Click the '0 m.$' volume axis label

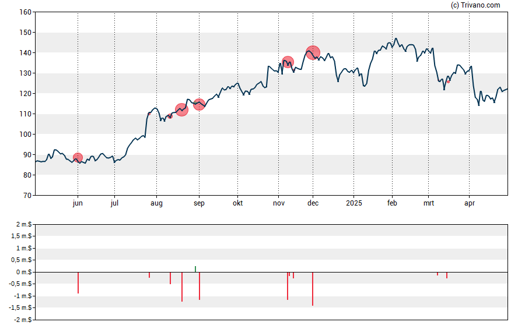[24, 273]
